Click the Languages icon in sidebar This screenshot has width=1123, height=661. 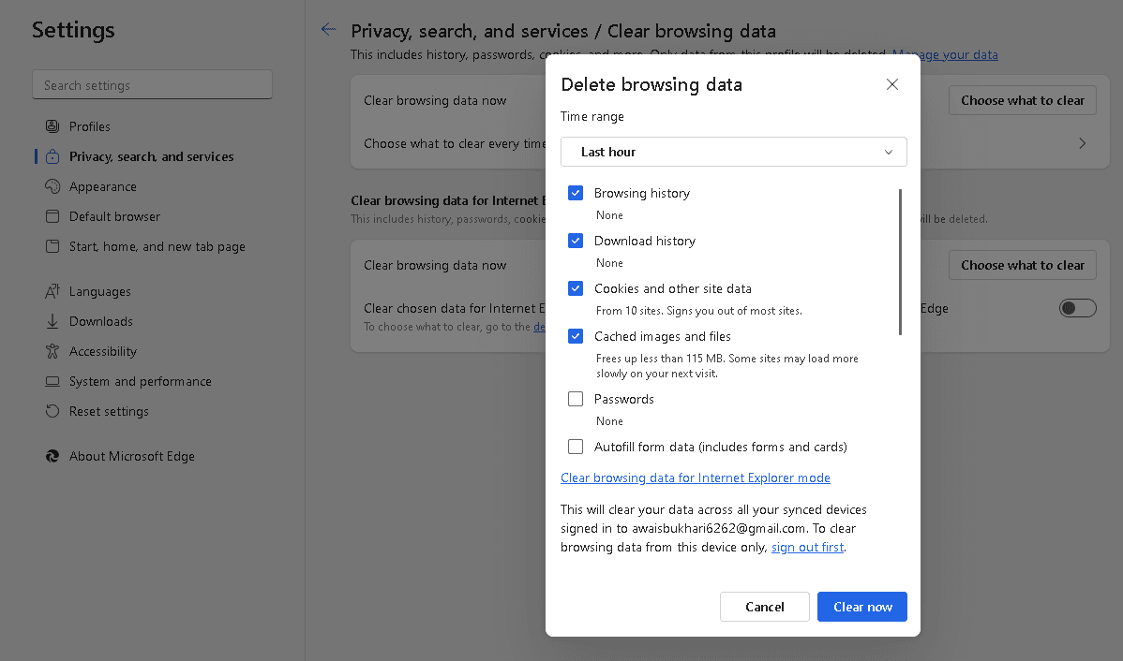click(52, 291)
